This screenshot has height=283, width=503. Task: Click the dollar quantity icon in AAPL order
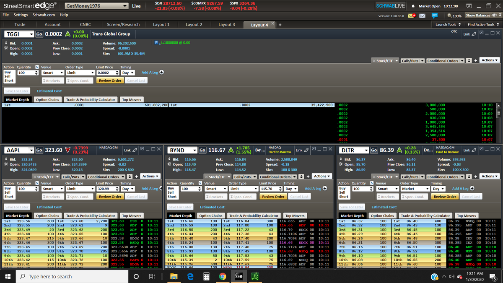tap(37, 183)
